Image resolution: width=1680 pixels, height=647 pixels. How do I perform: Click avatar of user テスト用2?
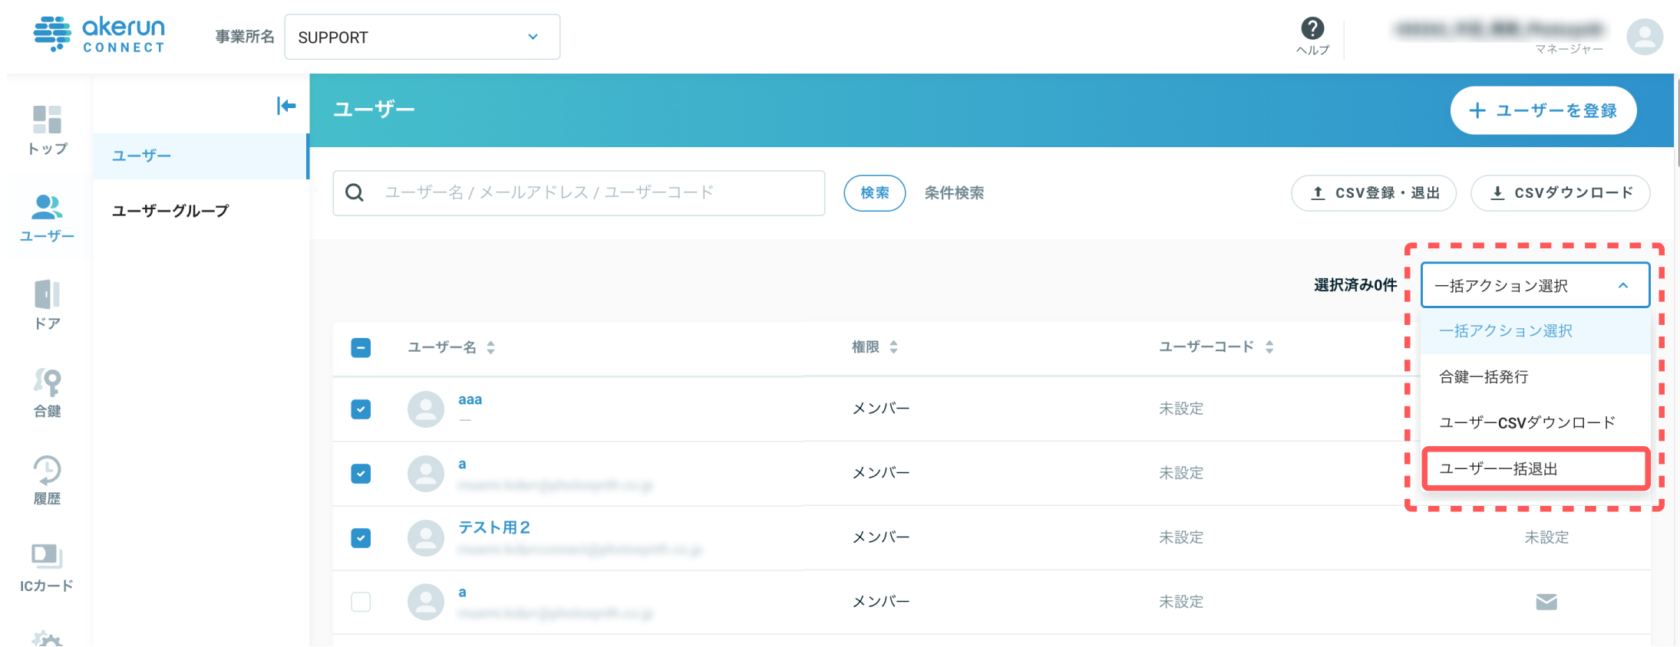[x=426, y=538]
